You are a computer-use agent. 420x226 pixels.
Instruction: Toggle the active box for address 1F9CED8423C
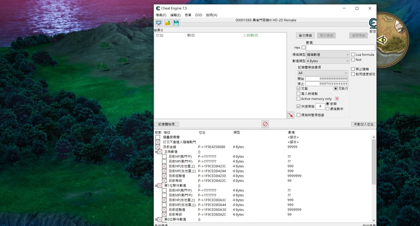[164, 166]
